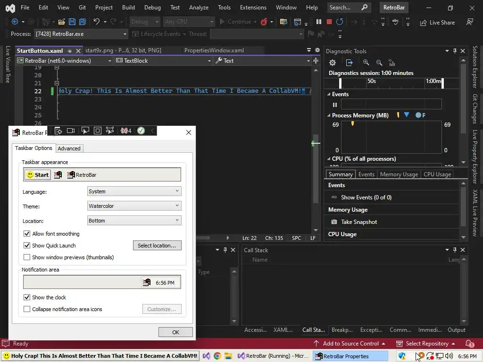This screenshot has height=362, width=483.
Task: Click the Hot Reload flame icon
Action: (264, 22)
